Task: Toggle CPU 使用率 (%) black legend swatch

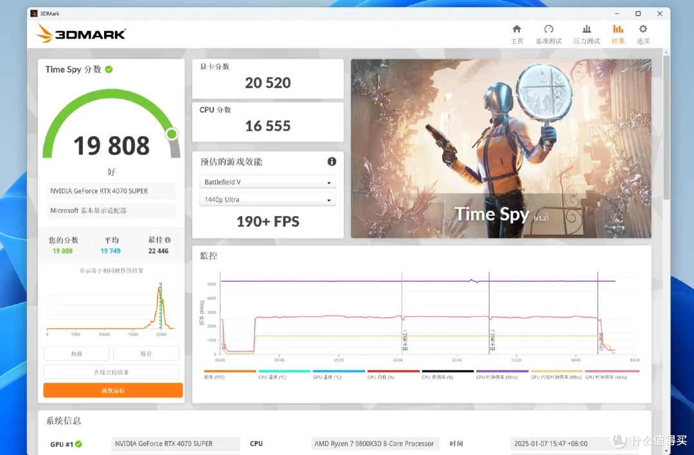Action: pos(447,371)
